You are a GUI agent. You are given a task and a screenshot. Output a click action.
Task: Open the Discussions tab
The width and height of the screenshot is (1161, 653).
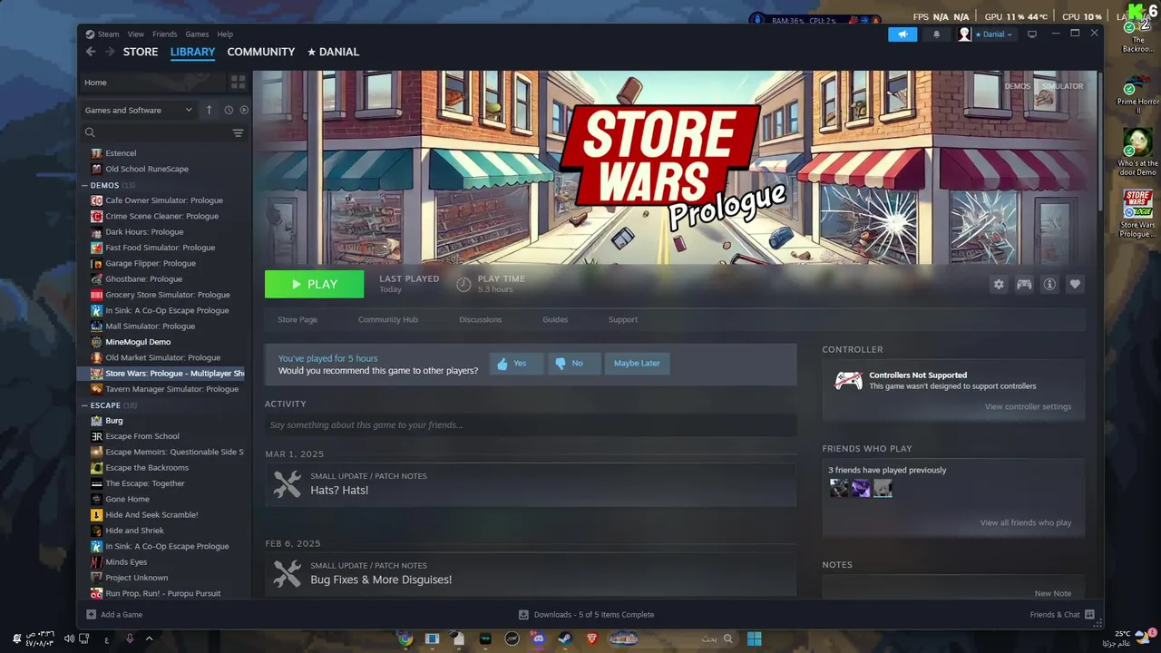click(x=481, y=319)
